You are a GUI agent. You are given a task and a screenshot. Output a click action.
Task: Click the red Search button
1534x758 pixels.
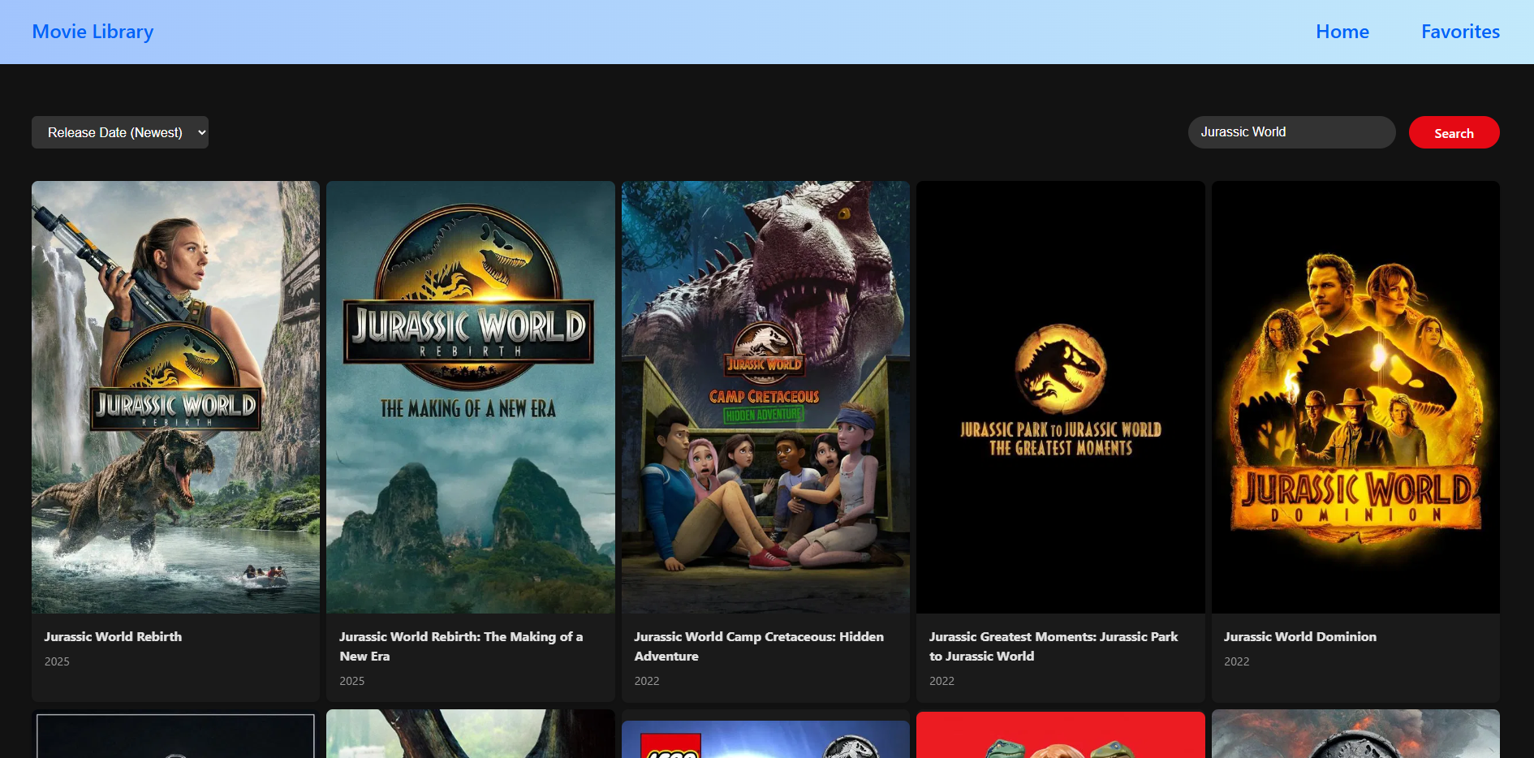[1453, 133]
